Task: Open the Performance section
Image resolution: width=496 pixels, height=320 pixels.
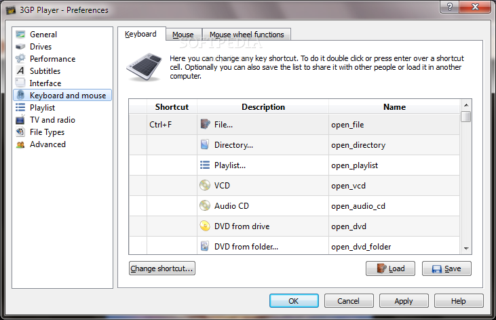Action: tap(52, 59)
